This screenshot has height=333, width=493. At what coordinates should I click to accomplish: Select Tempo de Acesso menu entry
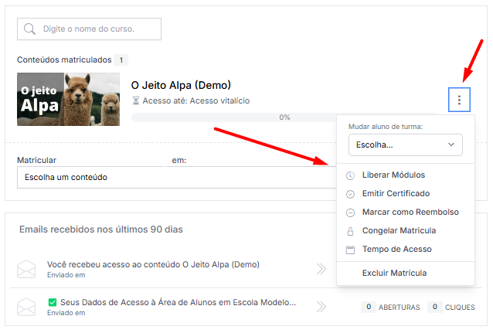pos(405,249)
